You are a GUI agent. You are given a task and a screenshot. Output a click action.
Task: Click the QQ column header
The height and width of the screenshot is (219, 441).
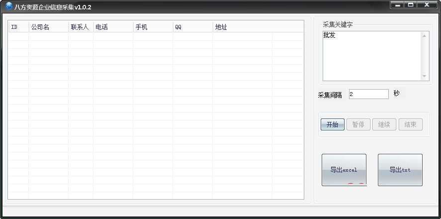(193, 27)
